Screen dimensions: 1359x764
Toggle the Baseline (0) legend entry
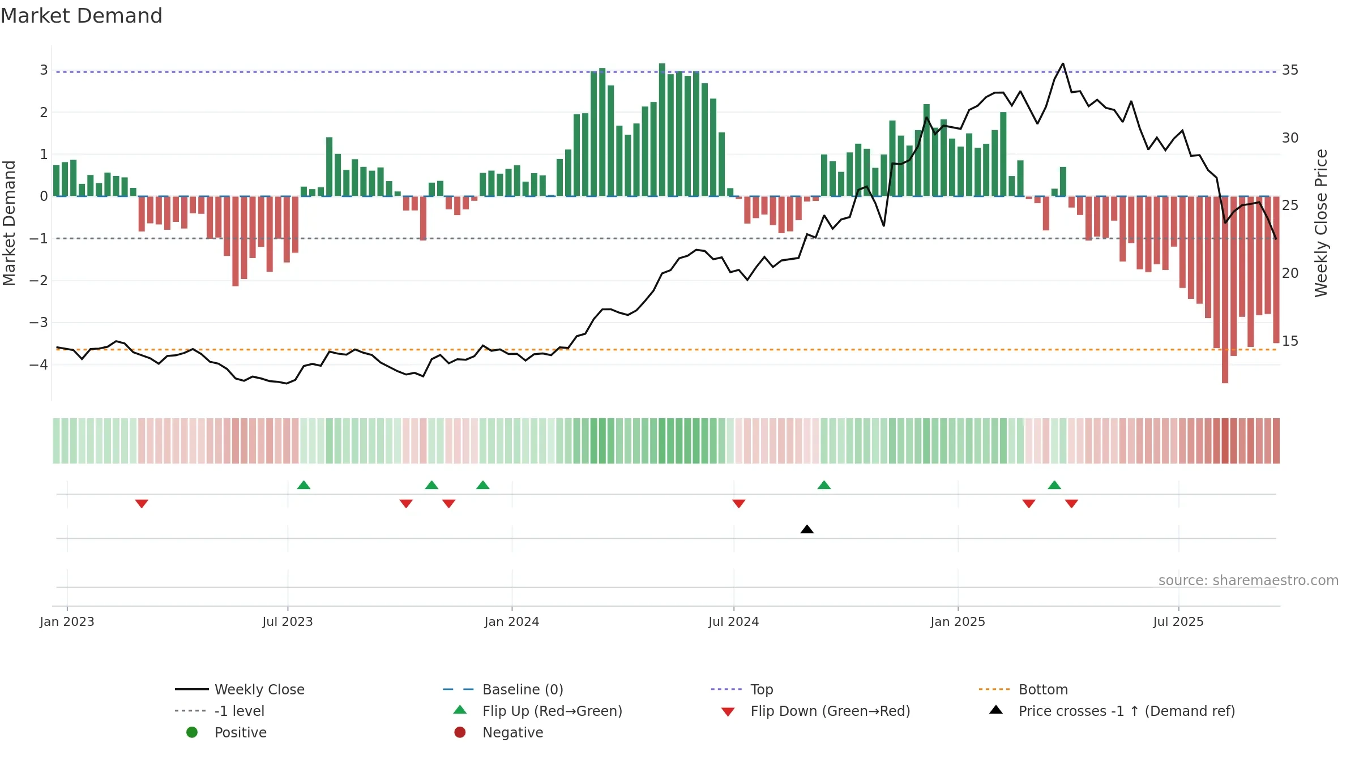(503, 689)
